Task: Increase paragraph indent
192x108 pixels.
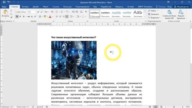Action: [x=77, y=12]
